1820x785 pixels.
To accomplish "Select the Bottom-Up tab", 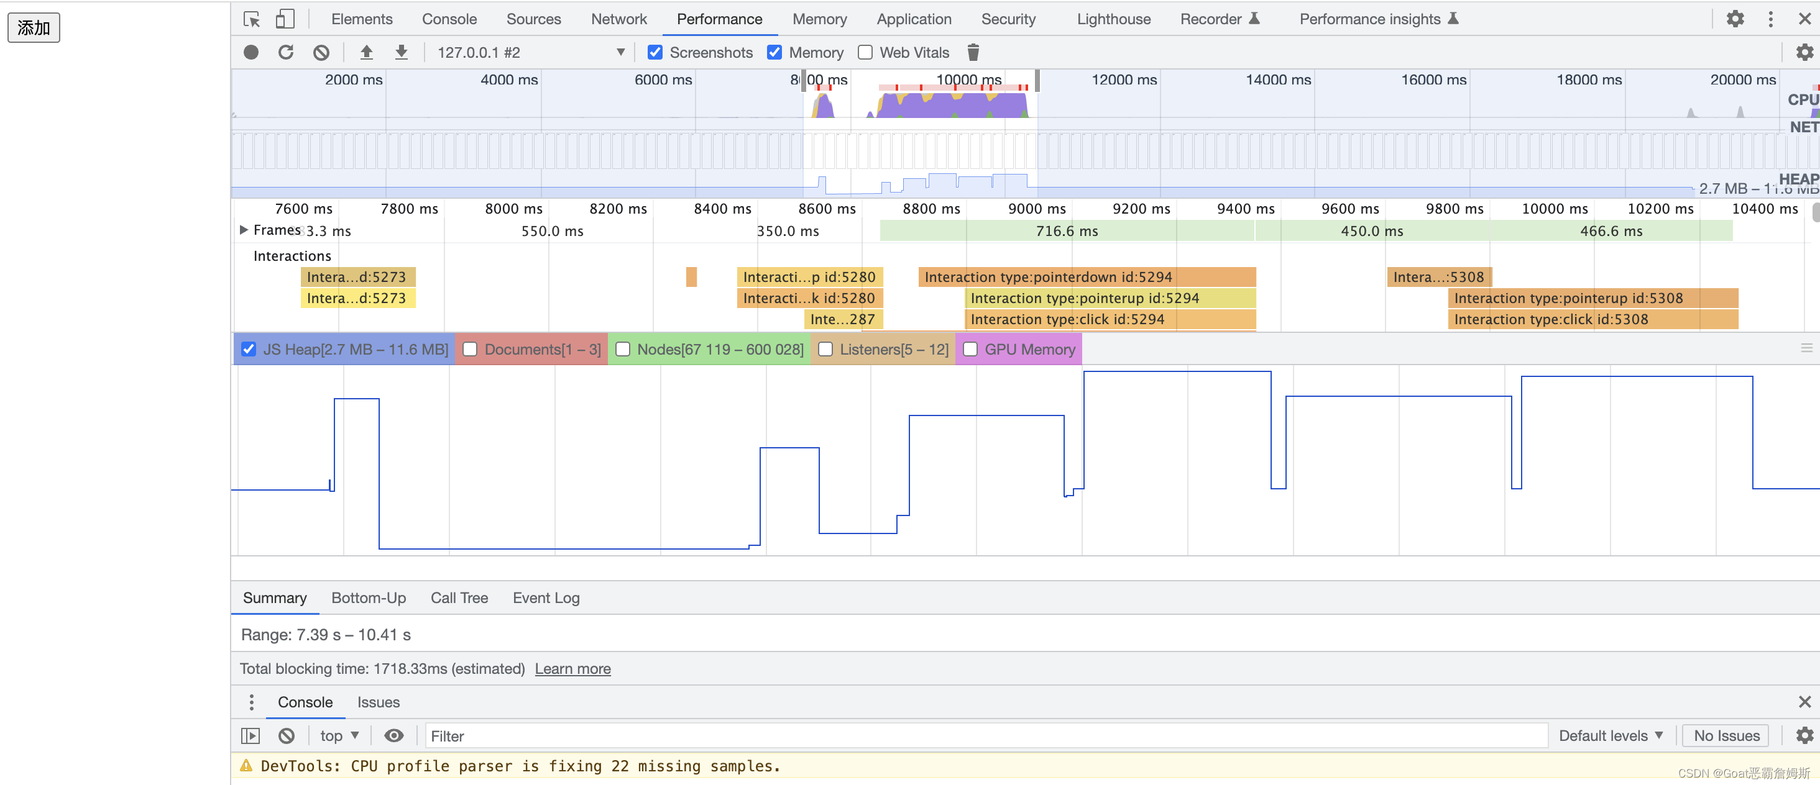I will (x=369, y=598).
